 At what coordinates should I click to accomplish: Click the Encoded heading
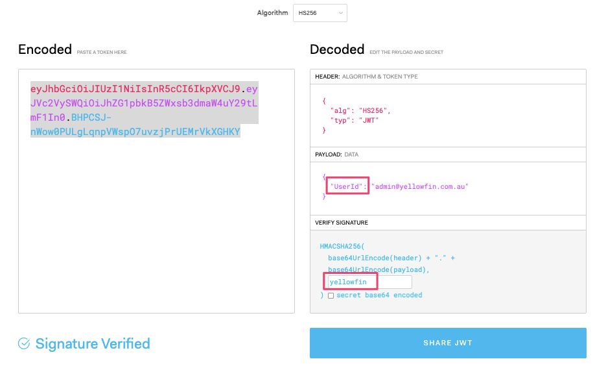coord(45,49)
